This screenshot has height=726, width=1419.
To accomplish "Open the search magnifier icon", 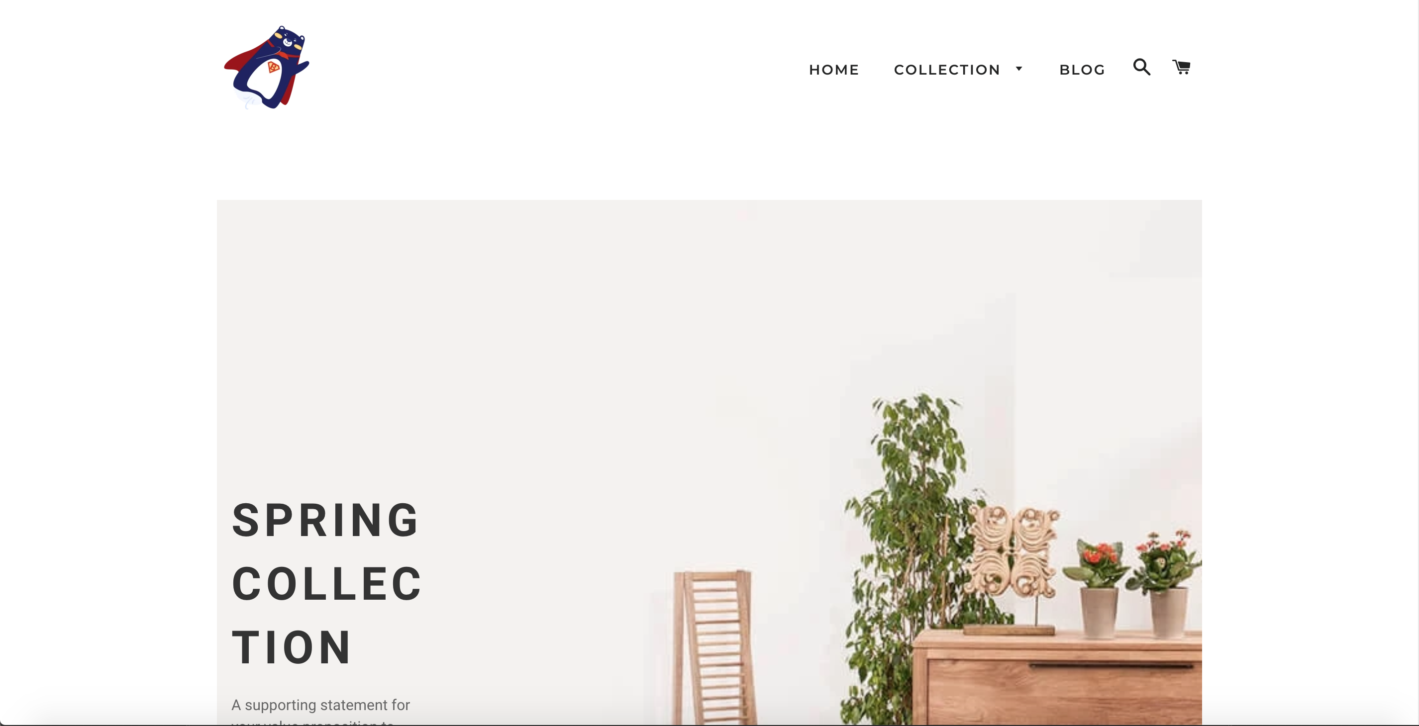I will point(1141,67).
